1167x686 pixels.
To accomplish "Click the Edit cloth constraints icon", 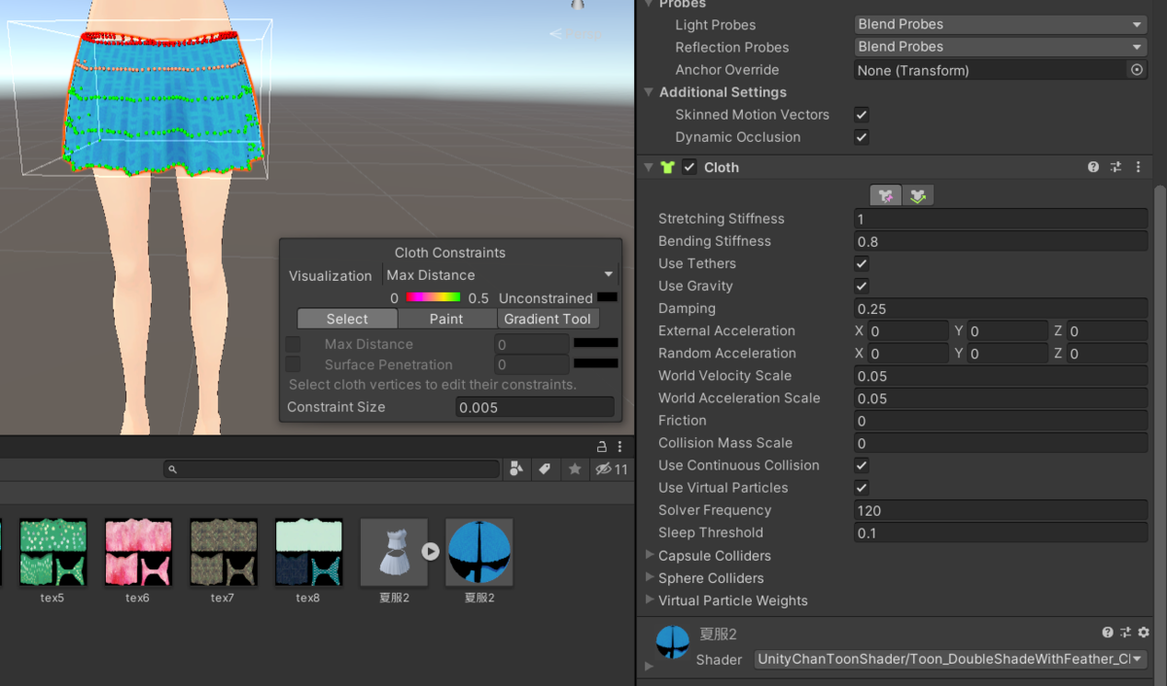I will pyautogui.click(x=886, y=195).
